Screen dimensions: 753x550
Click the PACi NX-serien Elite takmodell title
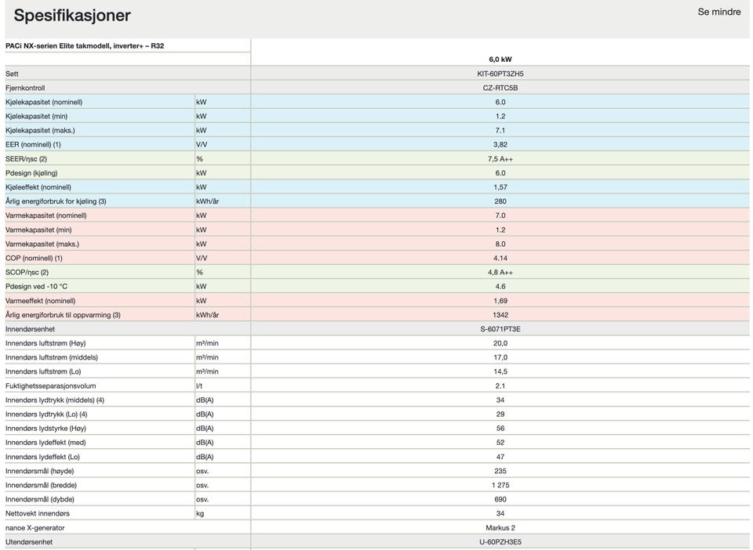[85, 46]
